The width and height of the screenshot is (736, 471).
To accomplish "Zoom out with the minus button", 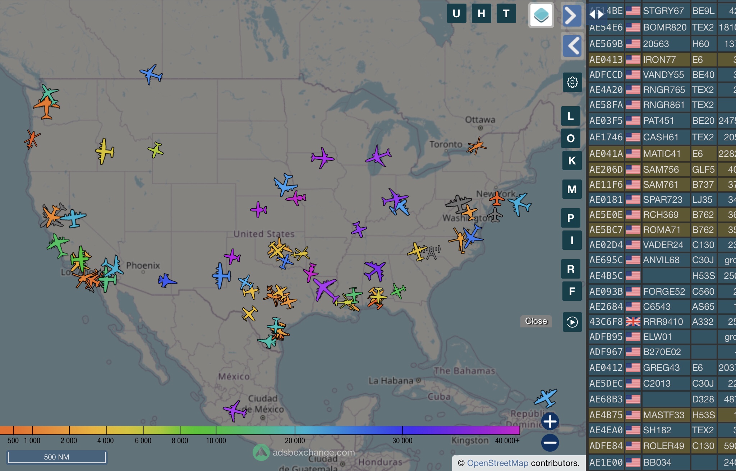I will pyautogui.click(x=550, y=443).
